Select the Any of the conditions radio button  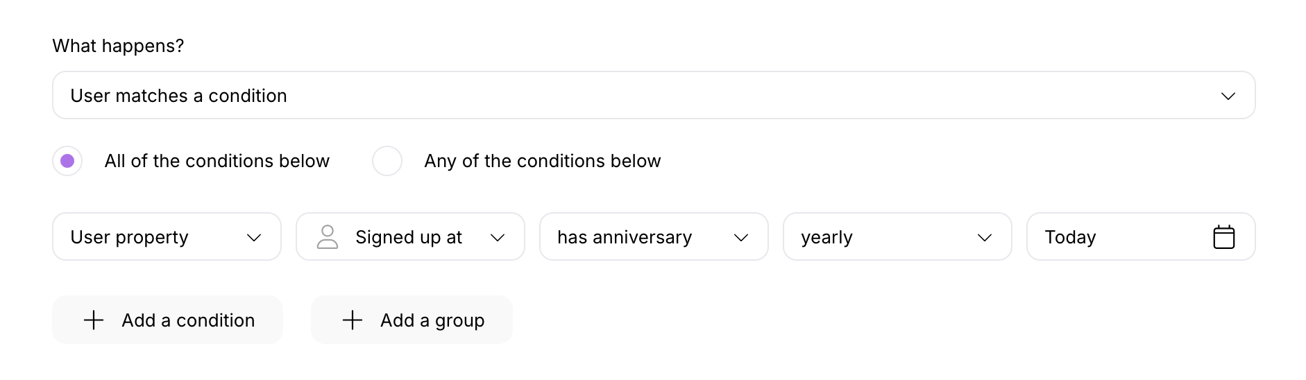click(x=387, y=161)
